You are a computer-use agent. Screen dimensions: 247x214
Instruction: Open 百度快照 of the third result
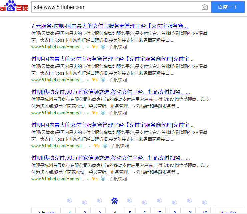pyautogui.click(x=118, y=113)
